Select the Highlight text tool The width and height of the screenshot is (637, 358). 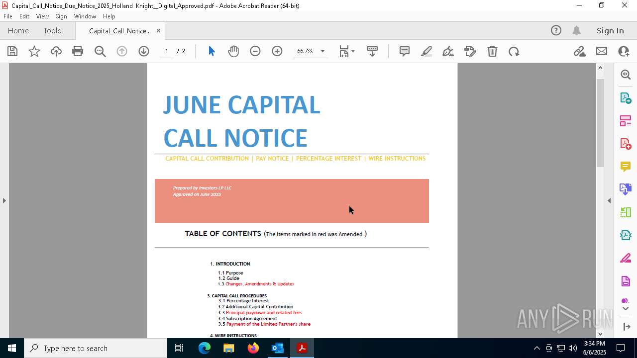click(x=426, y=51)
